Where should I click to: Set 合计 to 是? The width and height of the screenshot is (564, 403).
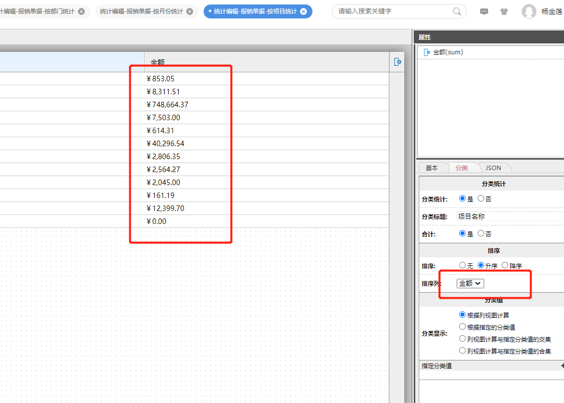pyautogui.click(x=462, y=233)
